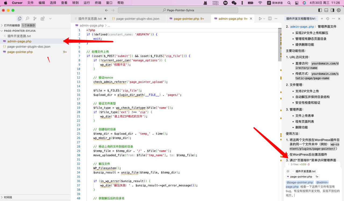Click the Page-Pointer-Sylvia command search bar
This screenshot has height=201, width=344.
pyautogui.click(x=178, y=10)
